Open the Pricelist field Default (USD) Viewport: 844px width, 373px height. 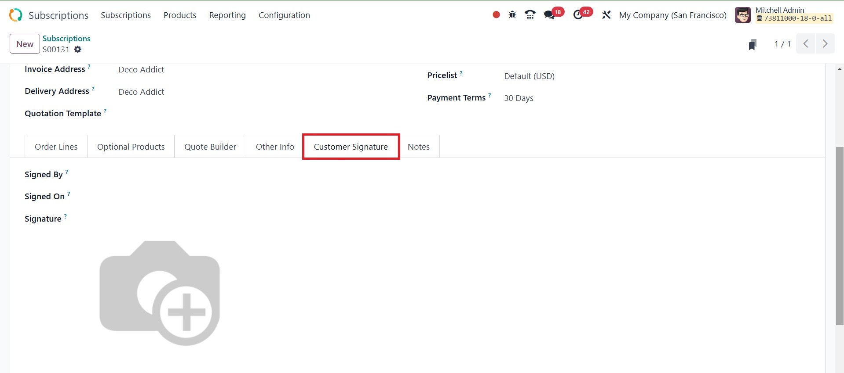(530, 76)
